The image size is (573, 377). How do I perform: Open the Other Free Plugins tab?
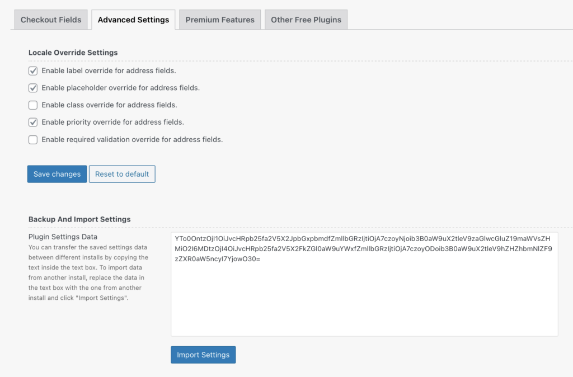(306, 20)
